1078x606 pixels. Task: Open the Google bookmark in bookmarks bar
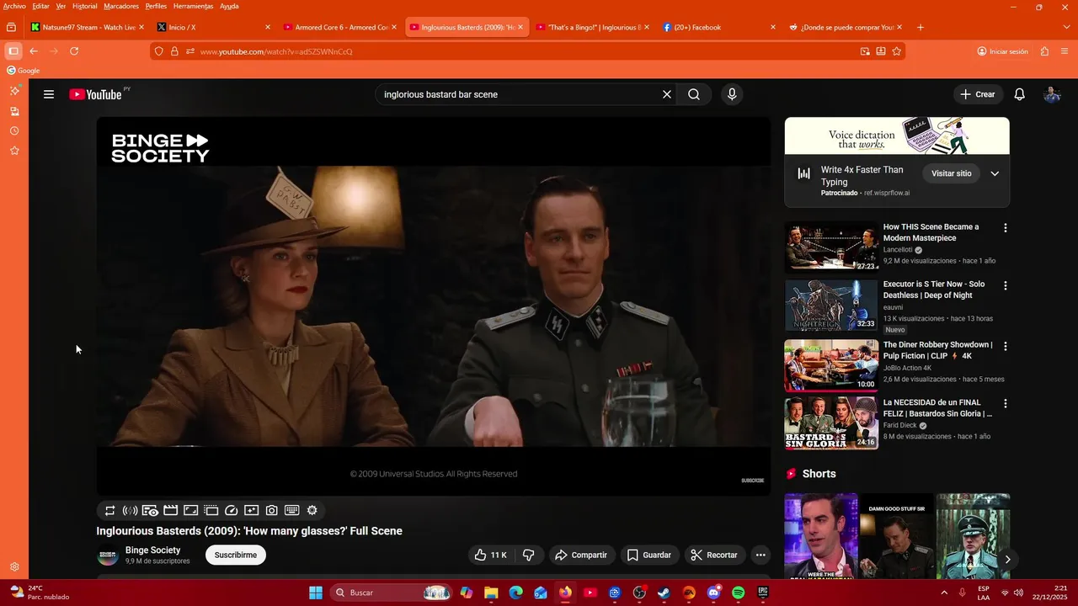coord(24,71)
